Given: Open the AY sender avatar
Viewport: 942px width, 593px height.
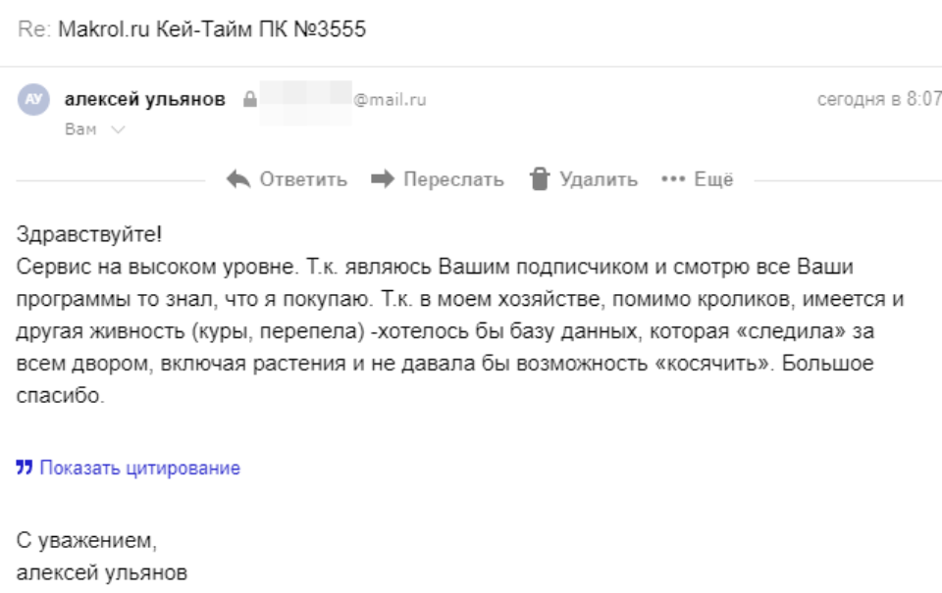Looking at the screenshot, I should pos(33,100).
